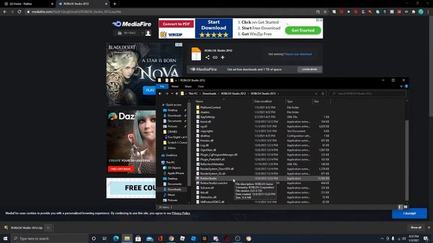433x243 pixels.
Task: Click the MediaFire user account icon
Action: pyautogui.click(x=148, y=33)
